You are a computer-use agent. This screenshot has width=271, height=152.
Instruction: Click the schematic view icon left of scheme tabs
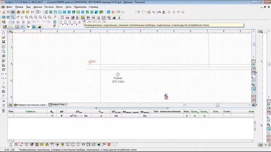tap(10, 105)
